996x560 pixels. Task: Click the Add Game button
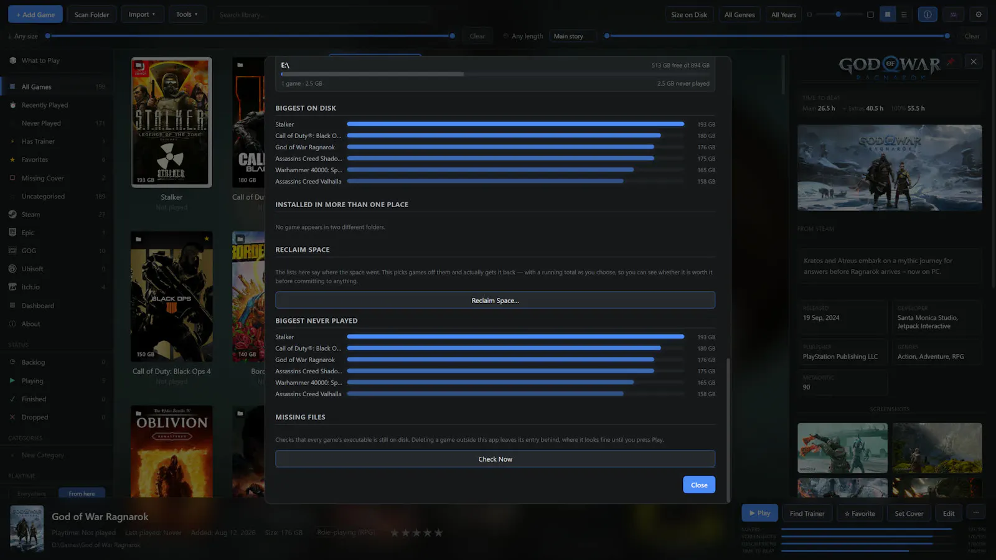35,14
